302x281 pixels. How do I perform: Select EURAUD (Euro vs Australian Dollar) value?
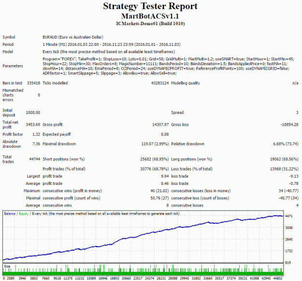click(73, 37)
